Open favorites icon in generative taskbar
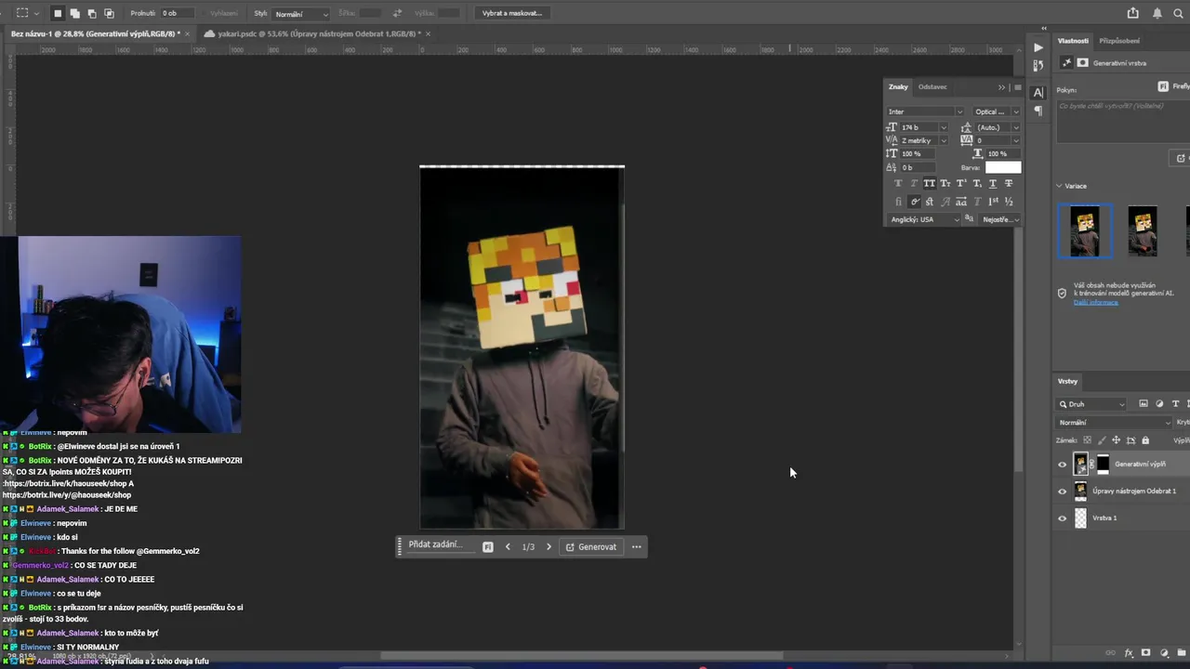Image resolution: width=1190 pixels, height=669 pixels. coord(487,547)
